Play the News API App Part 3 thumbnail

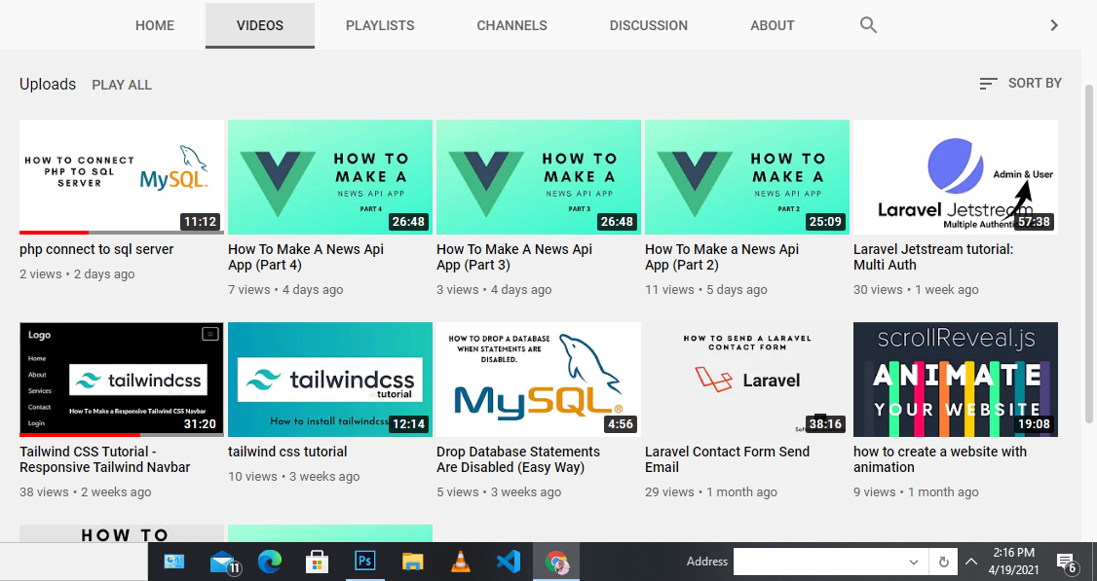[x=539, y=177]
